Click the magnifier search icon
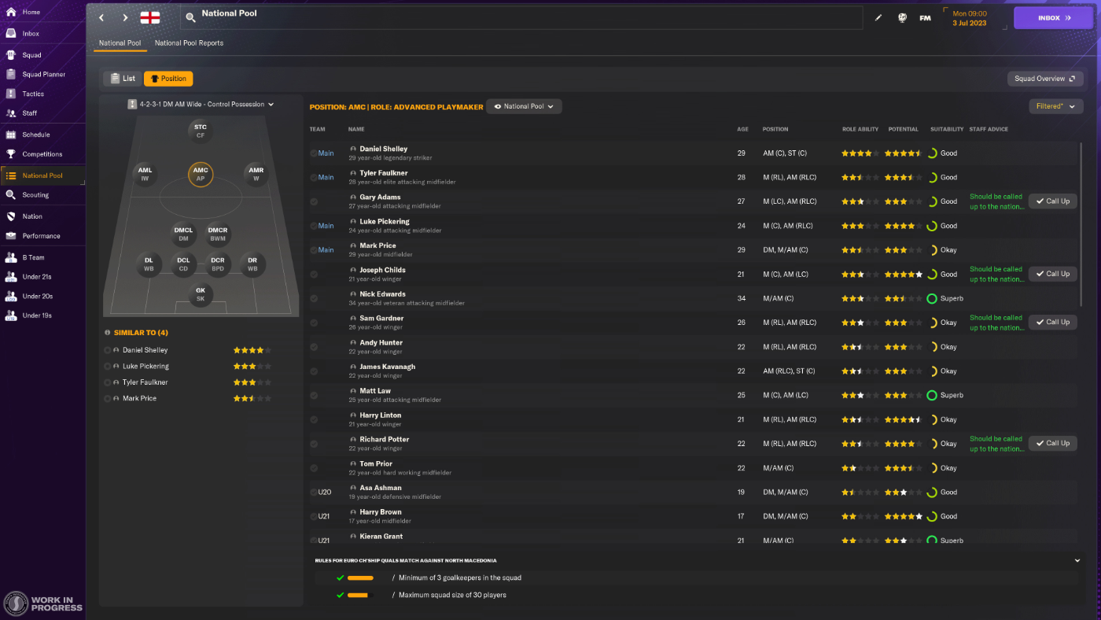The image size is (1101, 620). pyautogui.click(x=191, y=17)
